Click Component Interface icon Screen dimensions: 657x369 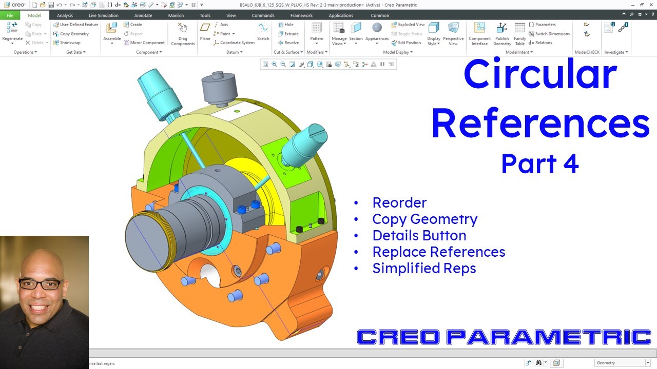[480, 28]
